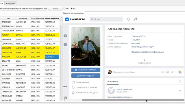
Task: Click the browser horizontal scrollbar thumb
Action: point(133,100)
